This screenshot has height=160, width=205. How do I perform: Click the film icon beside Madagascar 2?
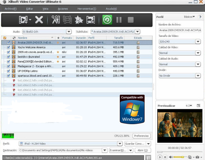click(x=14, y=66)
